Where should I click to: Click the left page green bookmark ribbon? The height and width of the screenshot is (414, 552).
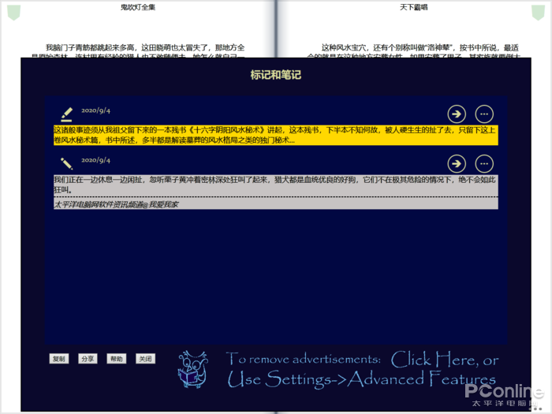(13, 13)
